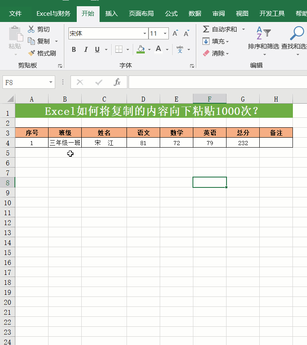Viewport: 307px width, 345px height.
Task: Expand the phonetic guide dropdown arrow
Action: [x=189, y=49]
